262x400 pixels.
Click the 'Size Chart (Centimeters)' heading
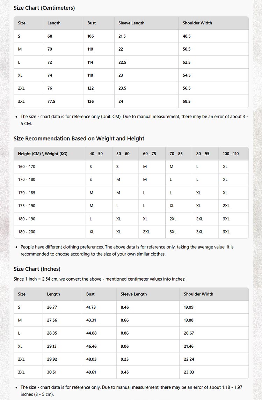click(44, 8)
